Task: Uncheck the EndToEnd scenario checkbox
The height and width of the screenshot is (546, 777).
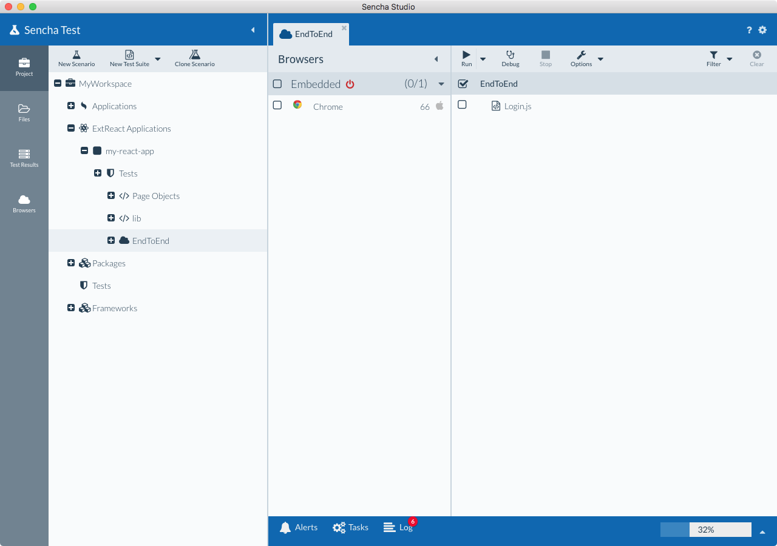Action: 463,84
